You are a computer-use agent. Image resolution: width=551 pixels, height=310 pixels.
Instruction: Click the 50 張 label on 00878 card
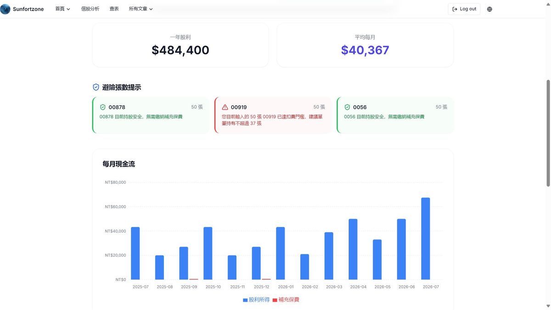(197, 107)
